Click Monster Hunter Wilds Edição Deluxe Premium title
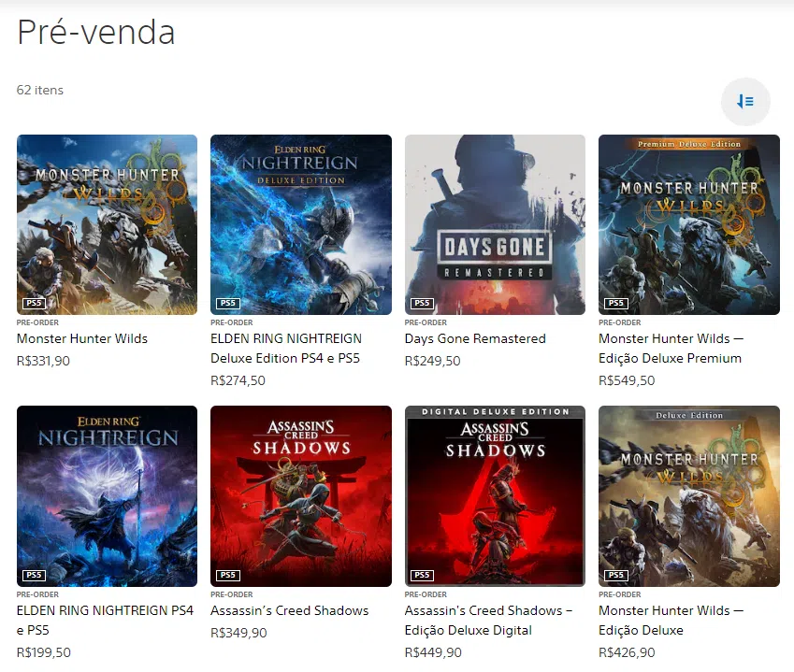The image size is (794, 672). click(671, 348)
